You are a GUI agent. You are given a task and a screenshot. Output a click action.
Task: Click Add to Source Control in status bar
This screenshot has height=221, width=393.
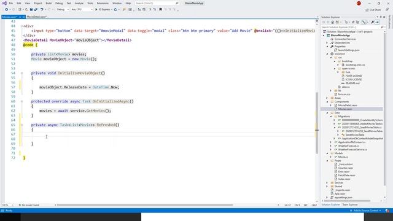click(365, 211)
